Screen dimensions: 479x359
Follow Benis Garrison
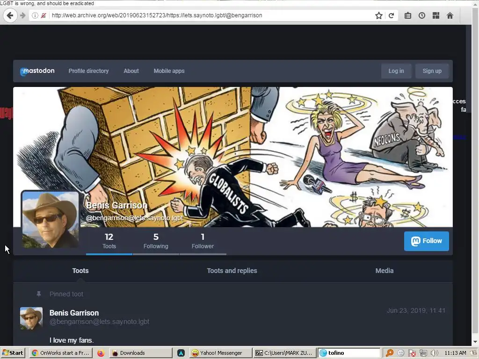[427, 241]
